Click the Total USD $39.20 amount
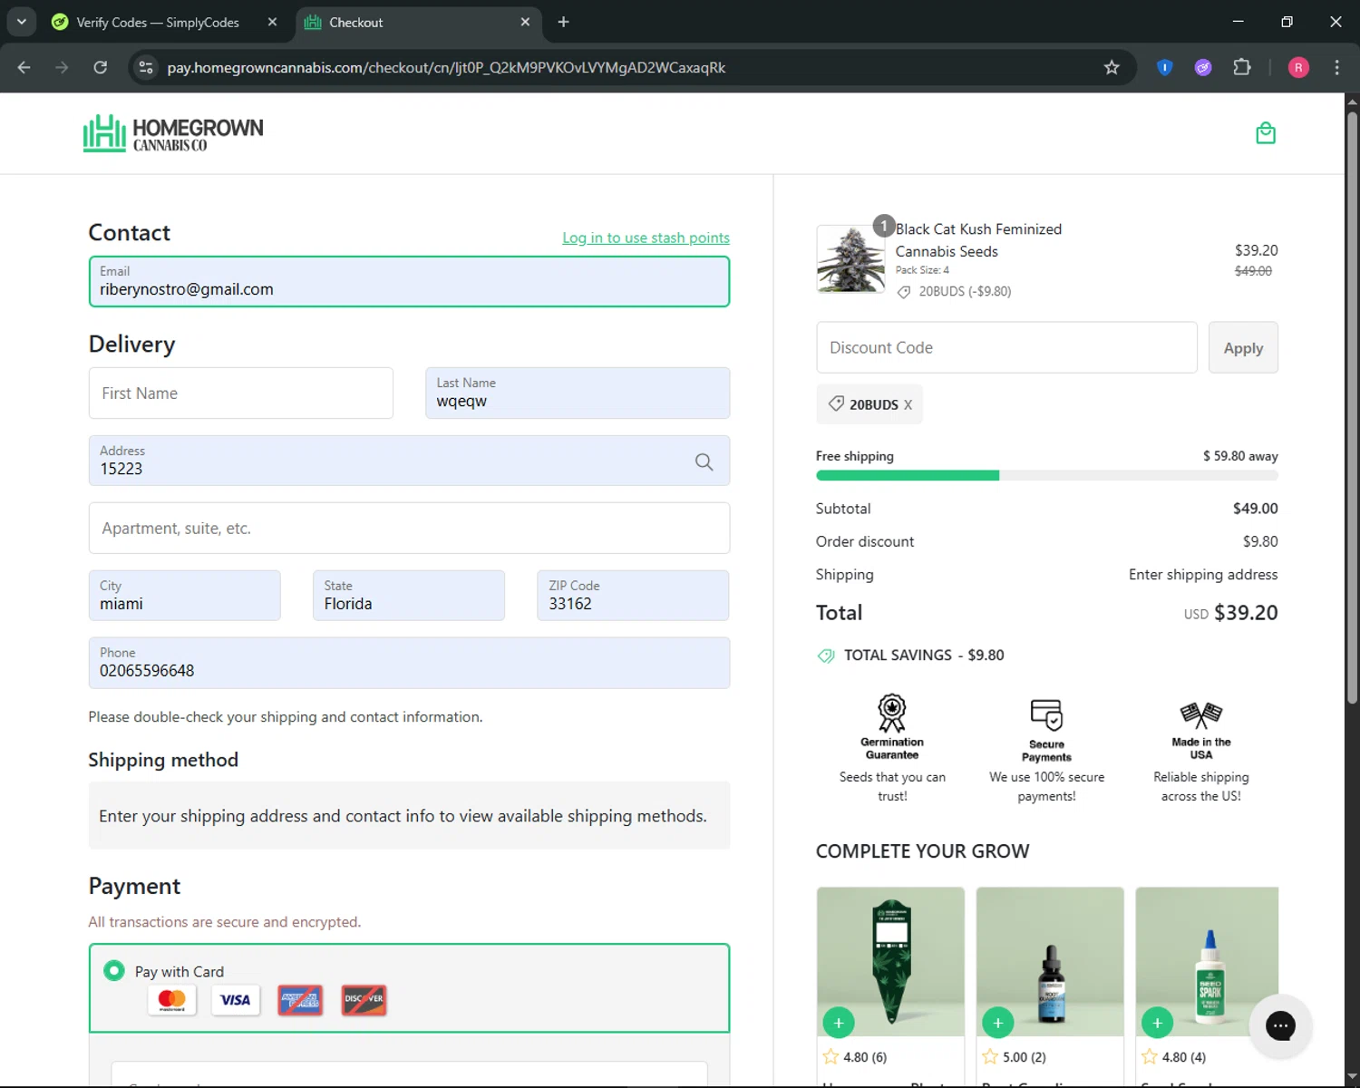This screenshot has width=1360, height=1088. point(1230,613)
